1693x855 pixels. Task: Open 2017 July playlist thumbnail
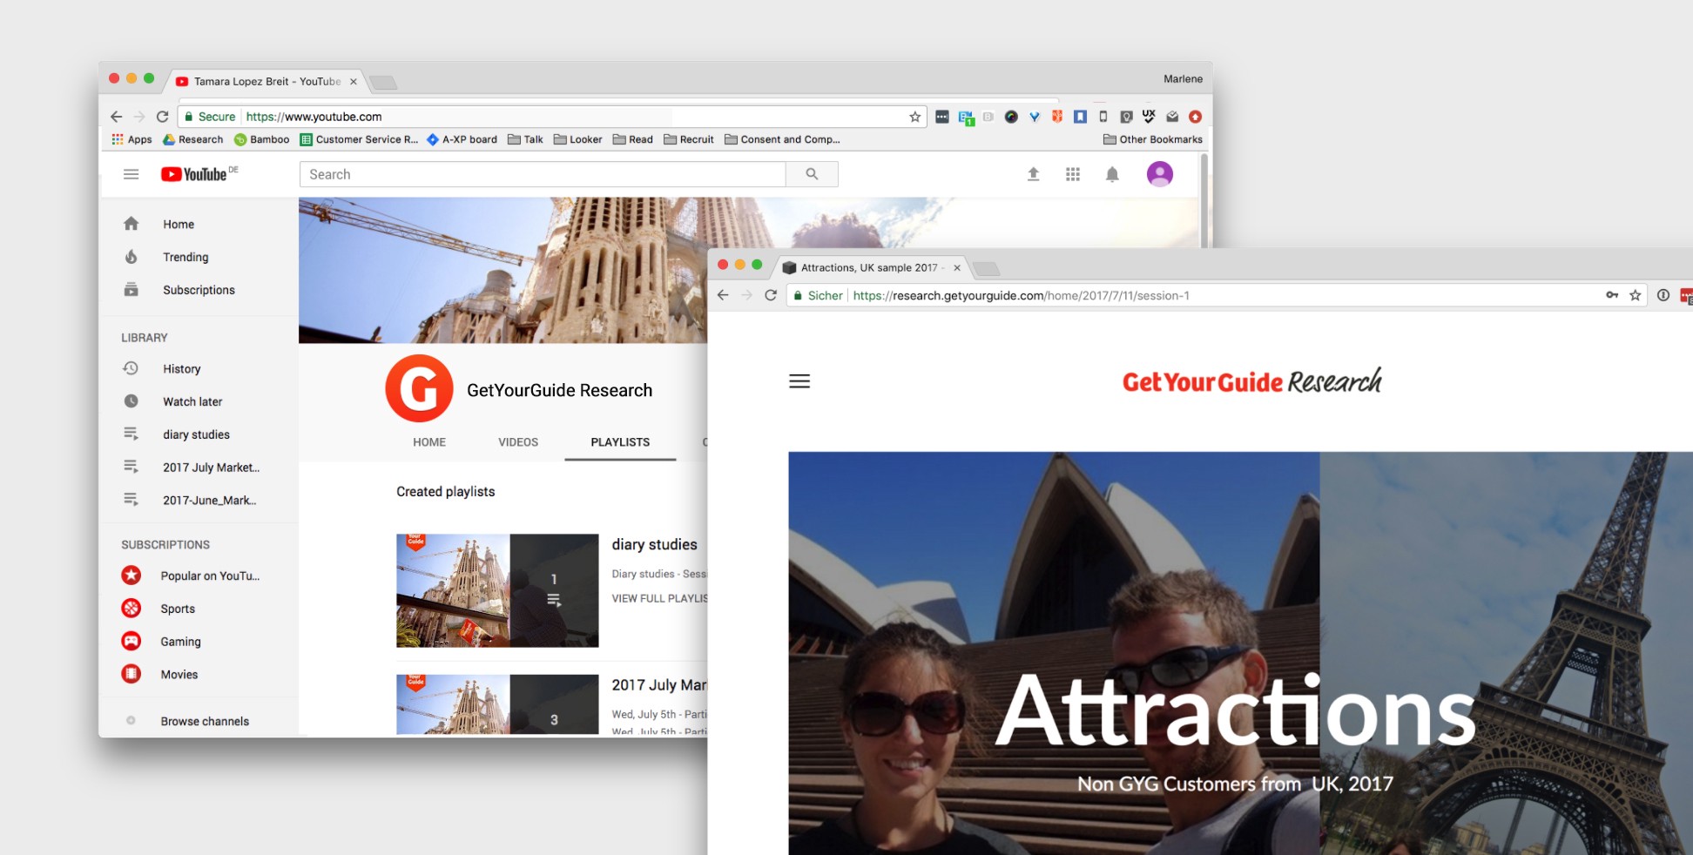(x=497, y=704)
